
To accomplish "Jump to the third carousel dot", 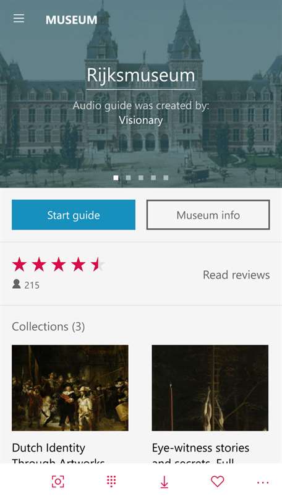I will 141,178.
